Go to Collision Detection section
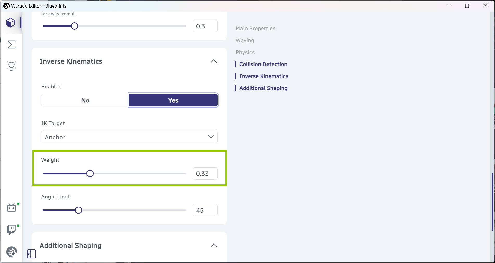Image resolution: width=495 pixels, height=263 pixels. click(263, 64)
